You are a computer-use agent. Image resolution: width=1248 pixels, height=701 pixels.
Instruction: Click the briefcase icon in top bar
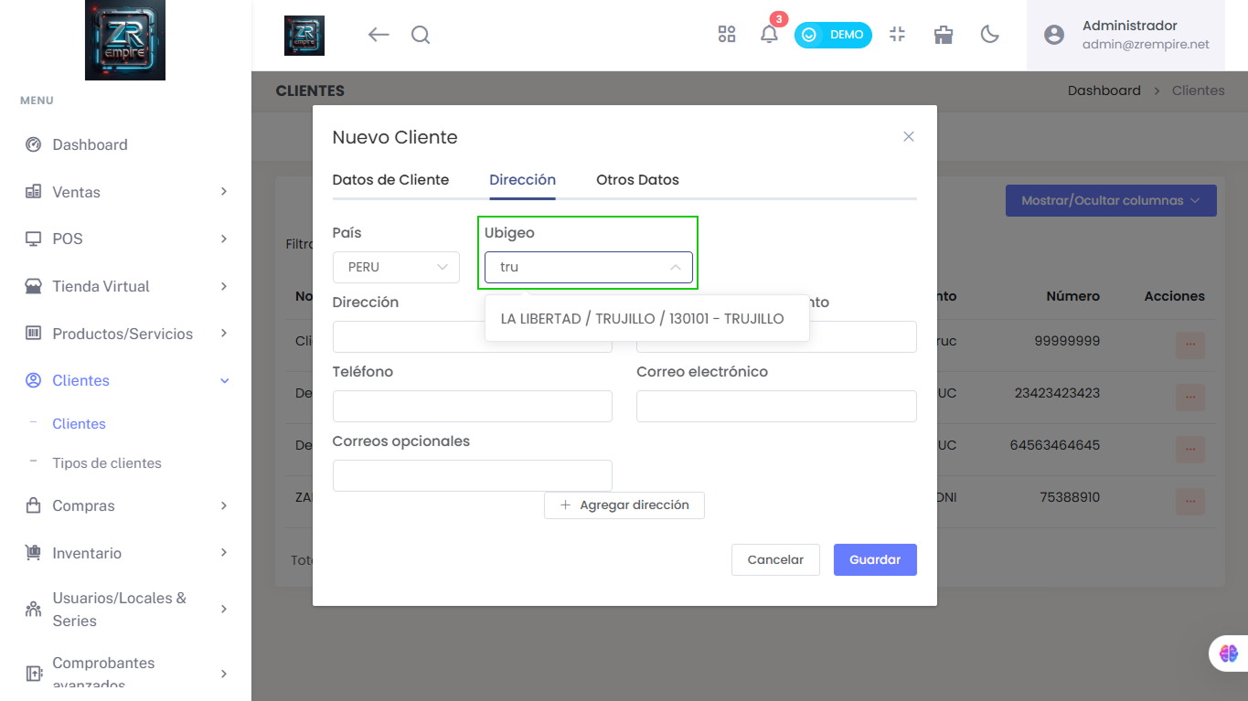(x=944, y=35)
